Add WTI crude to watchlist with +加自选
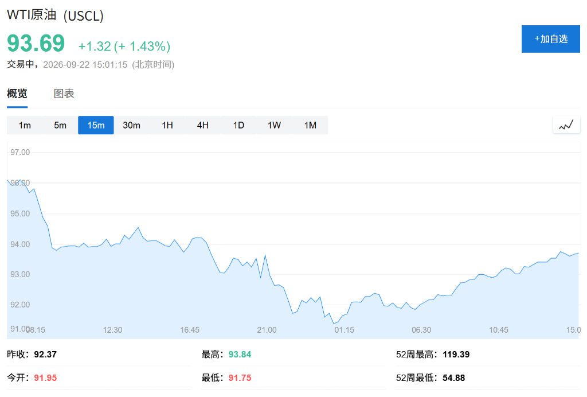 pyautogui.click(x=551, y=39)
